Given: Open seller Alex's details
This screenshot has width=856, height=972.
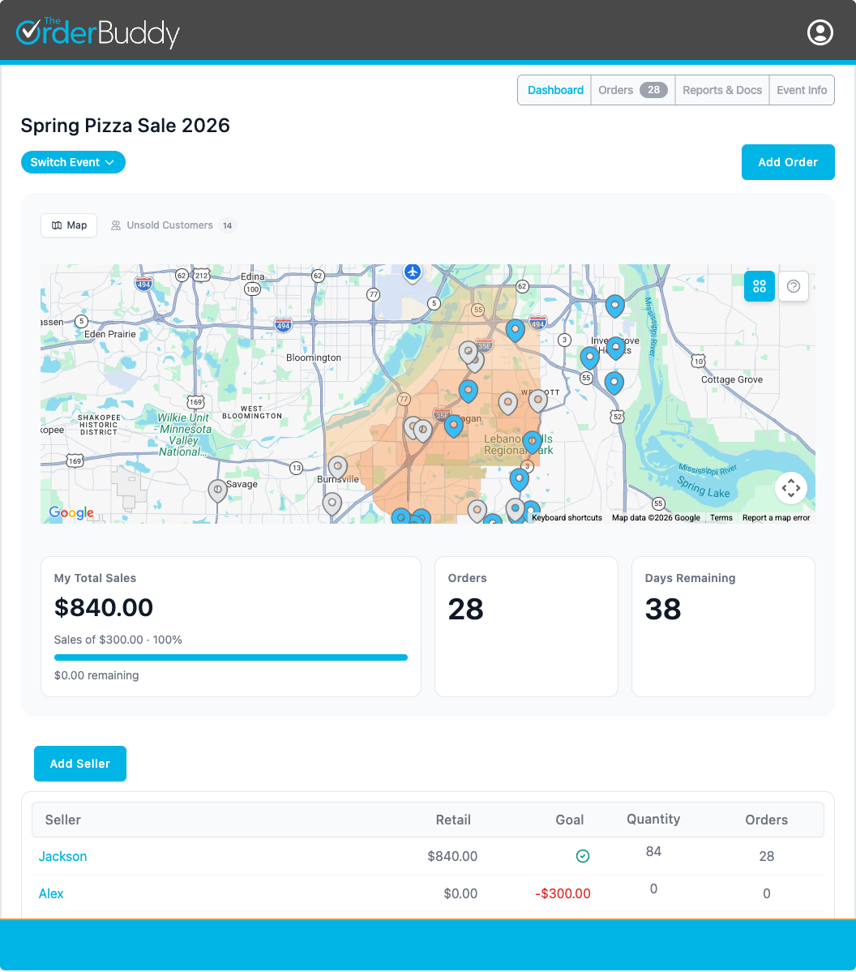Looking at the screenshot, I should (50, 893).
